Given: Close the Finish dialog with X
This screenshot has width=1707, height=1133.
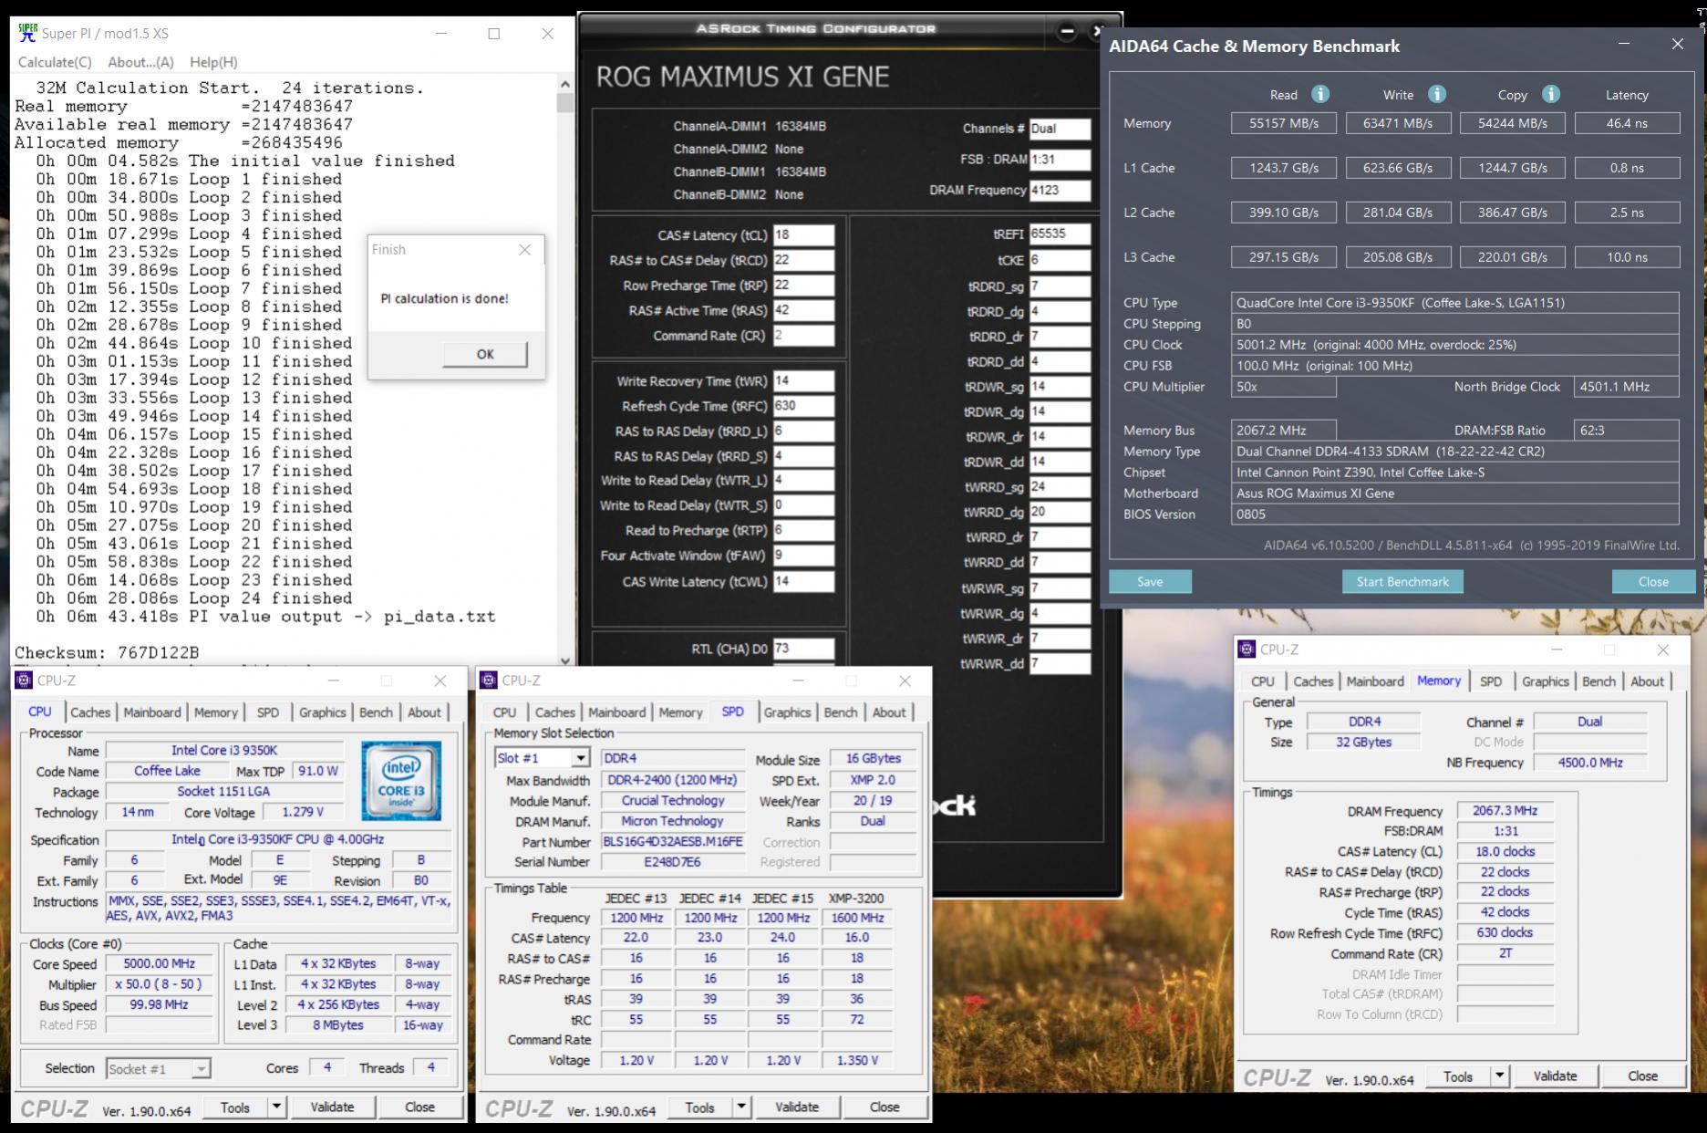Looking at the screenshot, I should 524,250.
